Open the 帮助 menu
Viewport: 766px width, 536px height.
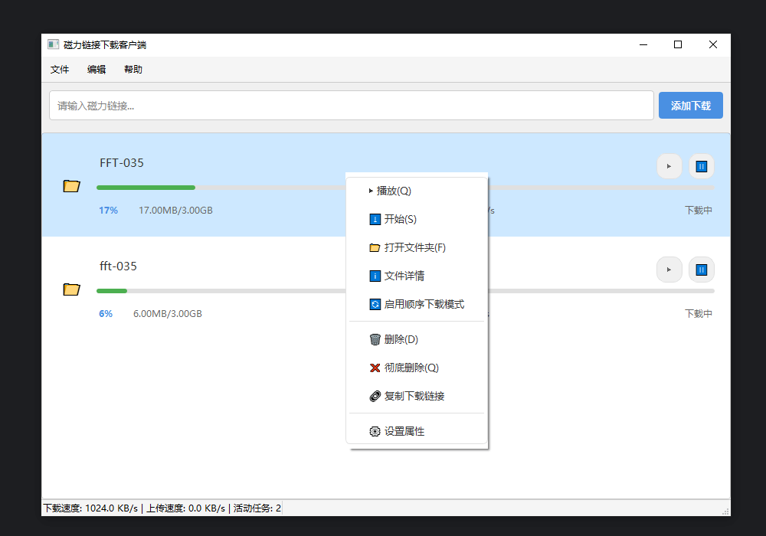[133, 70]
